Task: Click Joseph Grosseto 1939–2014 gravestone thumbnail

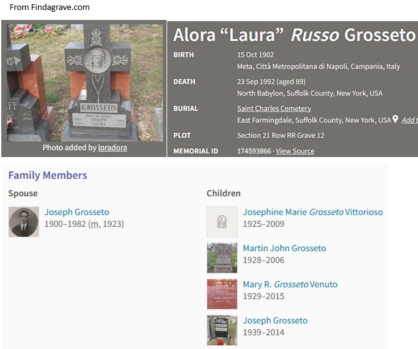Action: 222,330
